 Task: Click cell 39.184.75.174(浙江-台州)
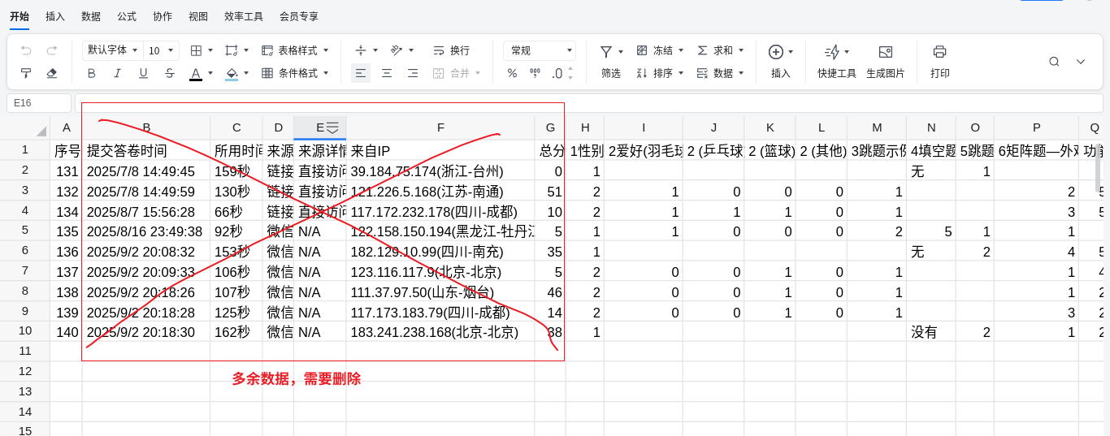click(x=440, y=171)
